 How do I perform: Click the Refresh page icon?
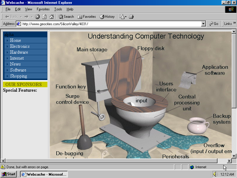point(44,17)
